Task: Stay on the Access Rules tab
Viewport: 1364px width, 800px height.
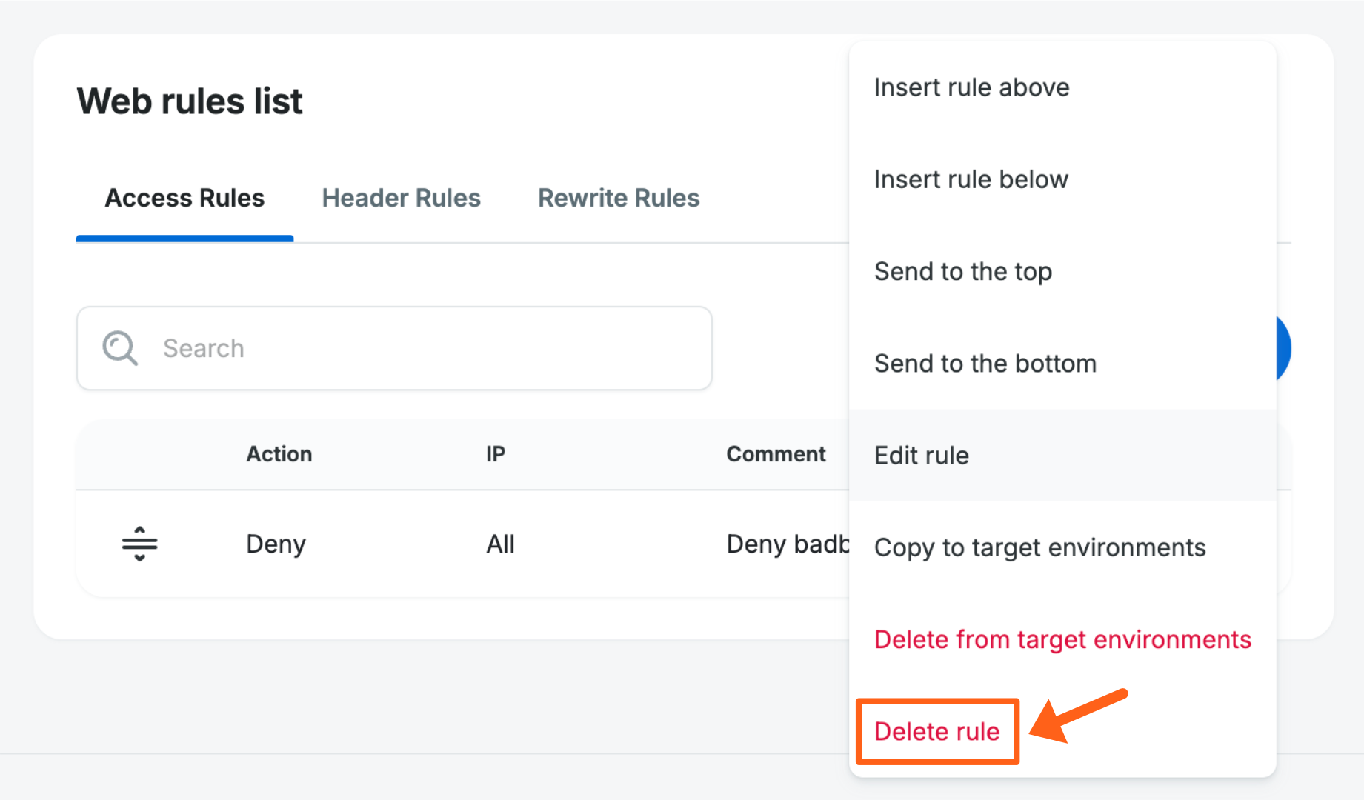Action: [184, 198]
